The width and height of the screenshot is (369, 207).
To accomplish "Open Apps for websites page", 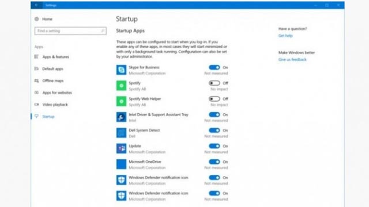I will [57, 93].
